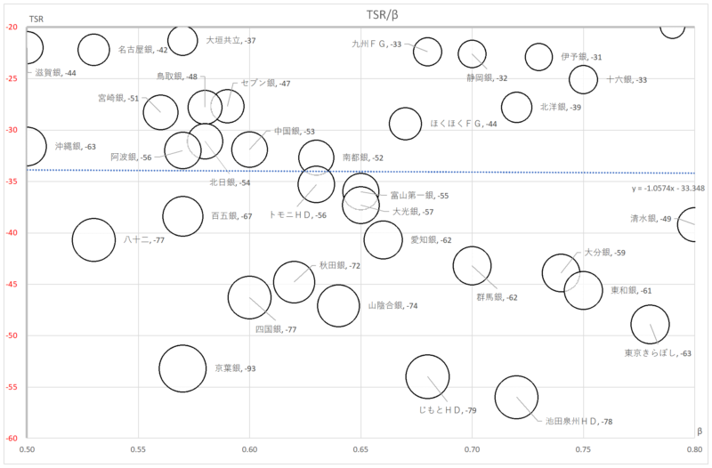Click the 四国銀 data bubble

(x=250, y=298)
